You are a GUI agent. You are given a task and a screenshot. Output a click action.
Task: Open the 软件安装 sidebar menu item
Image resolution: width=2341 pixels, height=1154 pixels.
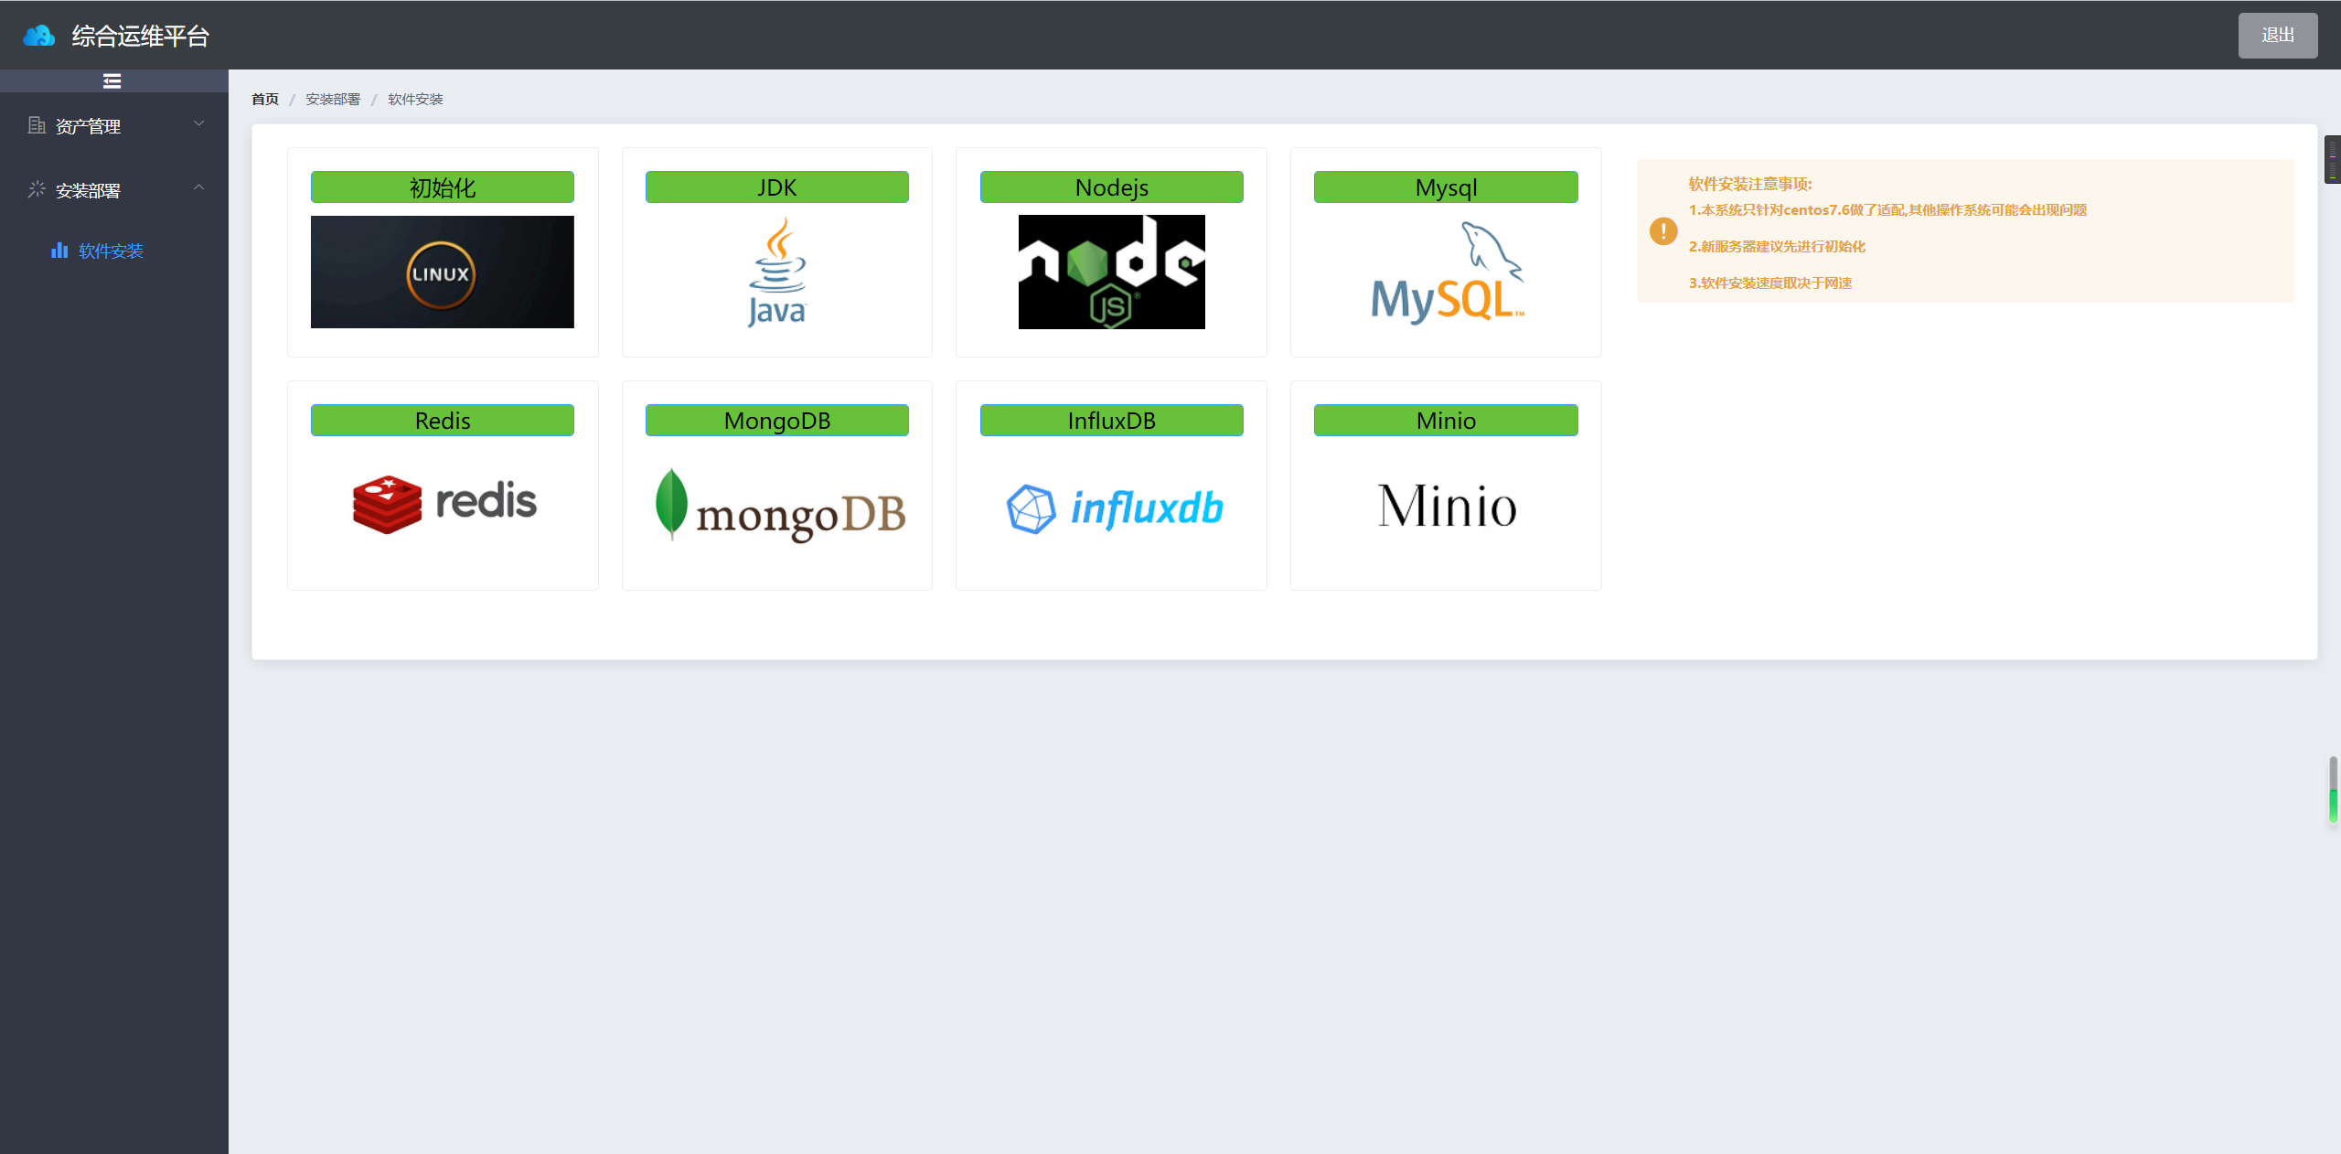click(x=110, y=250)
